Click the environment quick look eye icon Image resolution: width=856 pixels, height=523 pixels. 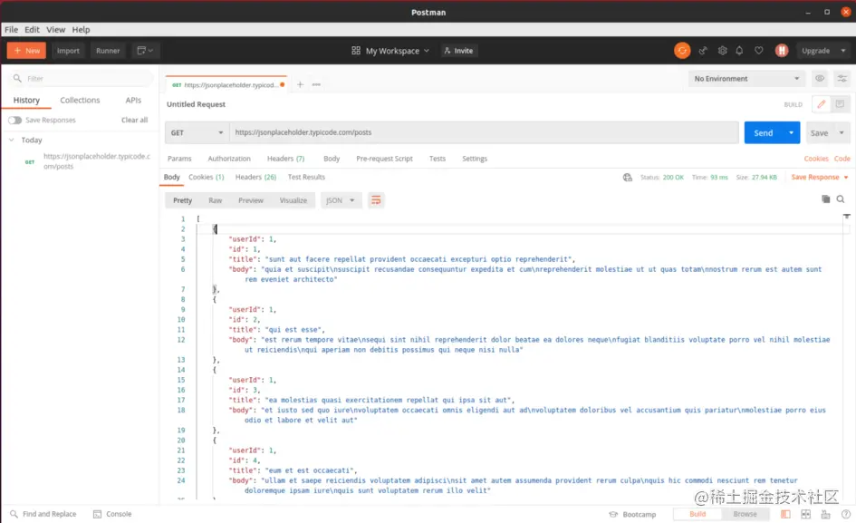[x=820, y=78]
